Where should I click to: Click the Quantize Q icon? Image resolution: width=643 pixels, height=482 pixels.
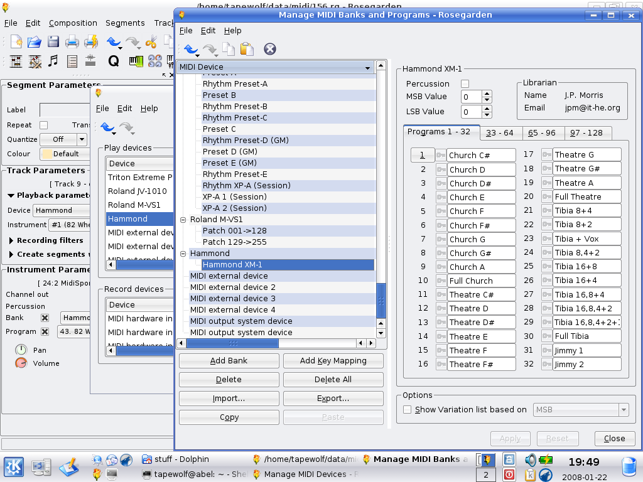[114, 61]
